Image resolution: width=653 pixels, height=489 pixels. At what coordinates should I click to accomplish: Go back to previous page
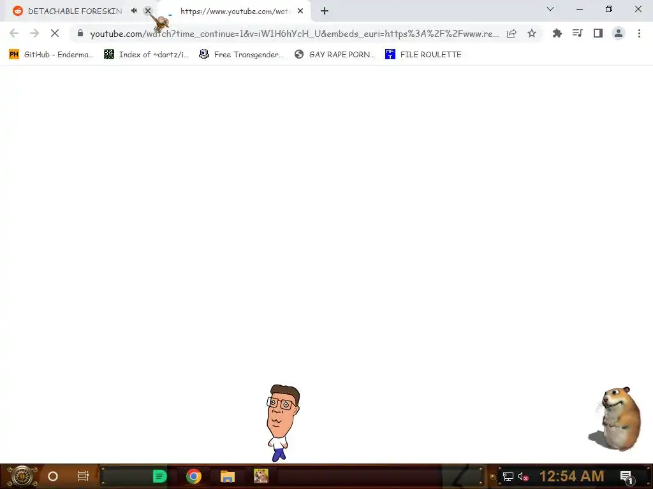point(14,33)
